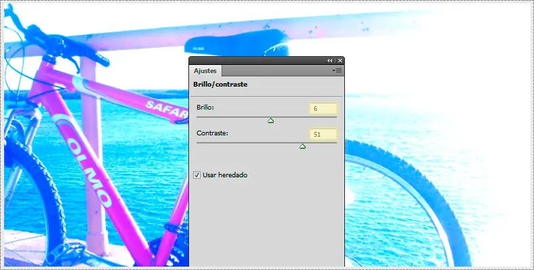Image resolution: width=534 pixels, height=270 pixels.
Task: Click the Brillo: label
Action: click(x=205, y=108)
